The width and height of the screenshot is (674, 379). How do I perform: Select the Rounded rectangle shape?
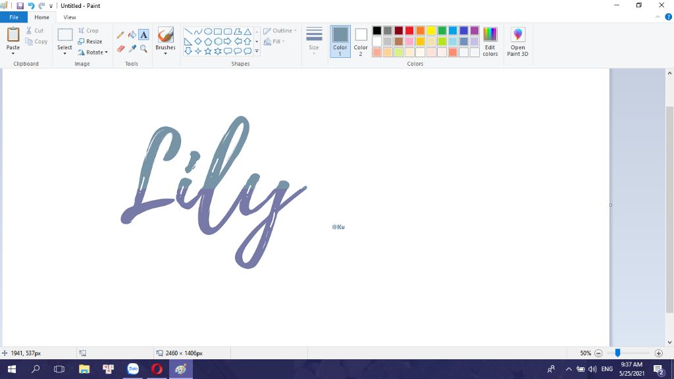coord(228,32)
